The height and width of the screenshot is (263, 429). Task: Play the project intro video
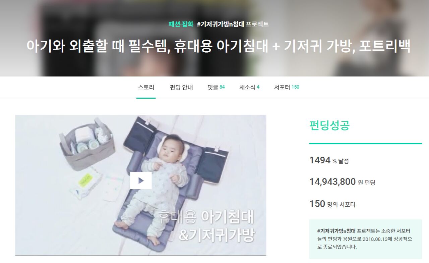[141, 180]
